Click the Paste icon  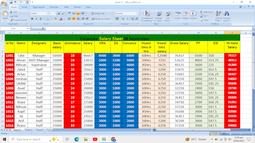(5, 14)
